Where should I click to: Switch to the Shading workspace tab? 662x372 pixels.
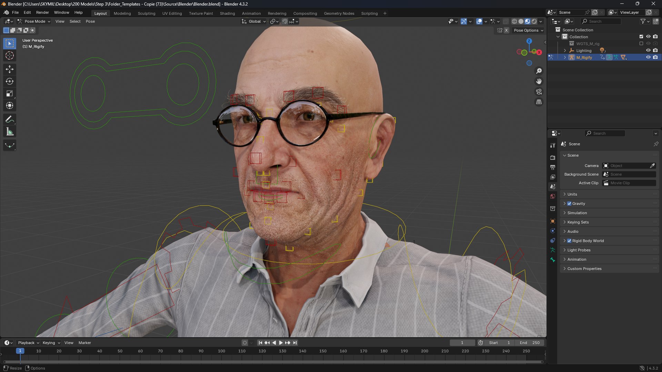coord(227,13)
